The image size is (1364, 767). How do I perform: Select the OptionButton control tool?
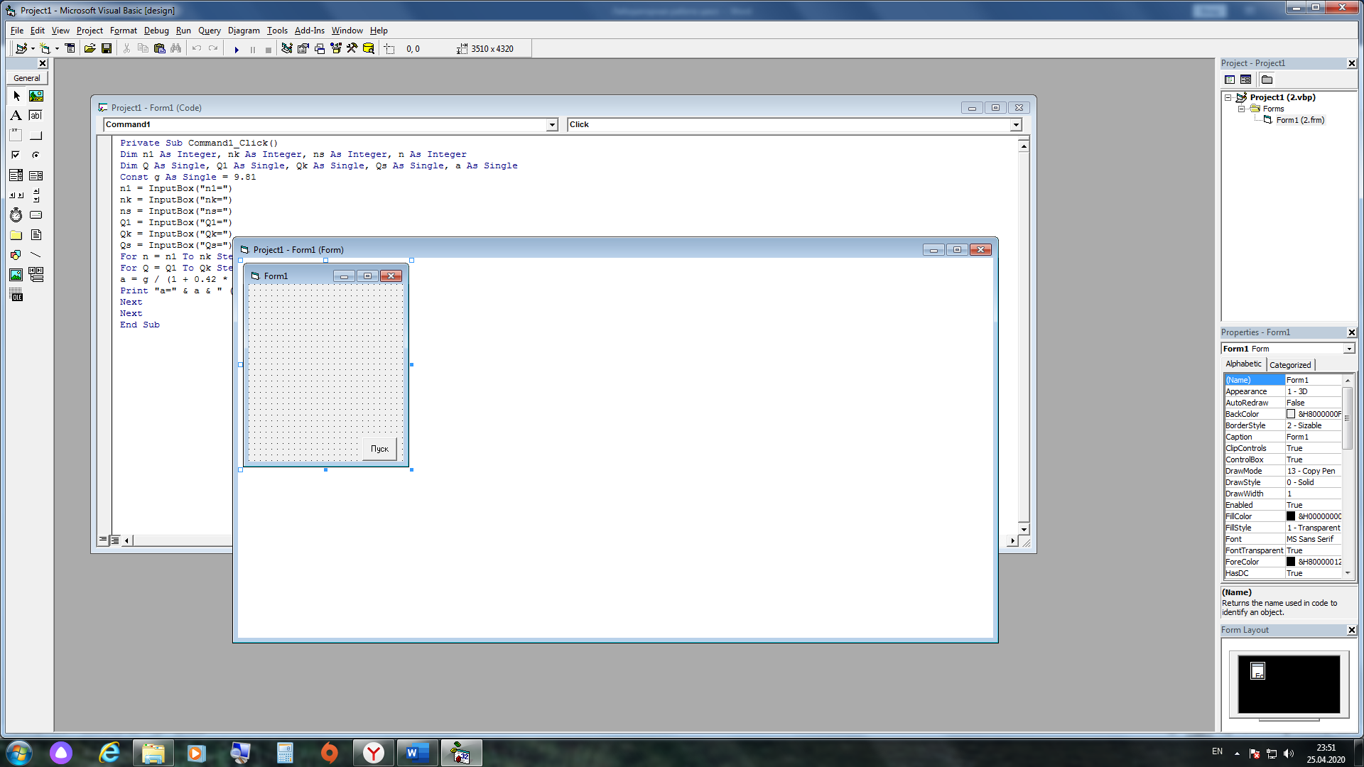point(36,155)
